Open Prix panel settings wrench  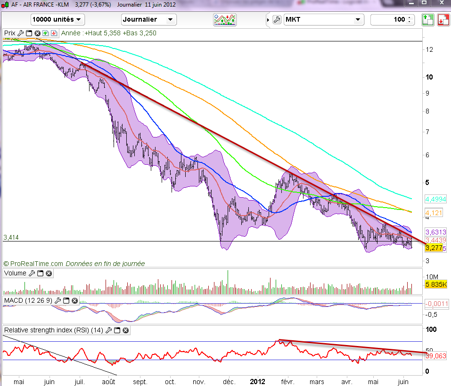click(x=21, y=33)
